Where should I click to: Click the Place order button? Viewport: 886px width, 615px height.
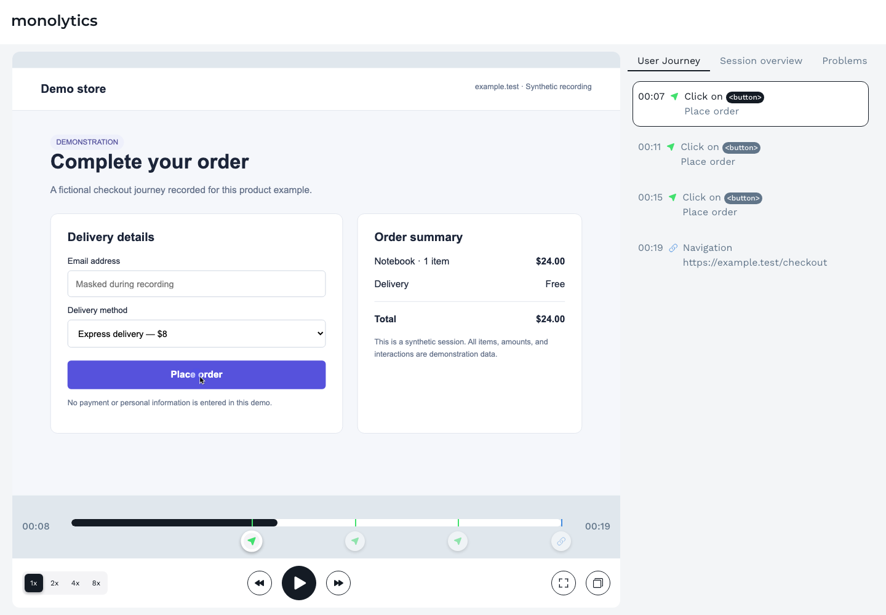click(196, 375)
